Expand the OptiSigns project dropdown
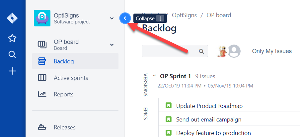The width and height of the screenshot is (300, 137). click(x=112, y=18)
